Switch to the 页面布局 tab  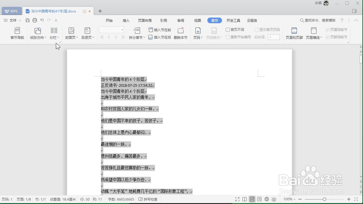(145, 21)
